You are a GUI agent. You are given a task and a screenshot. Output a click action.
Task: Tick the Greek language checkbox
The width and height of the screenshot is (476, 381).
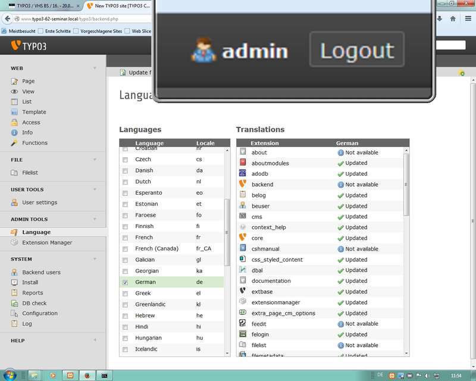coord(125,294)
